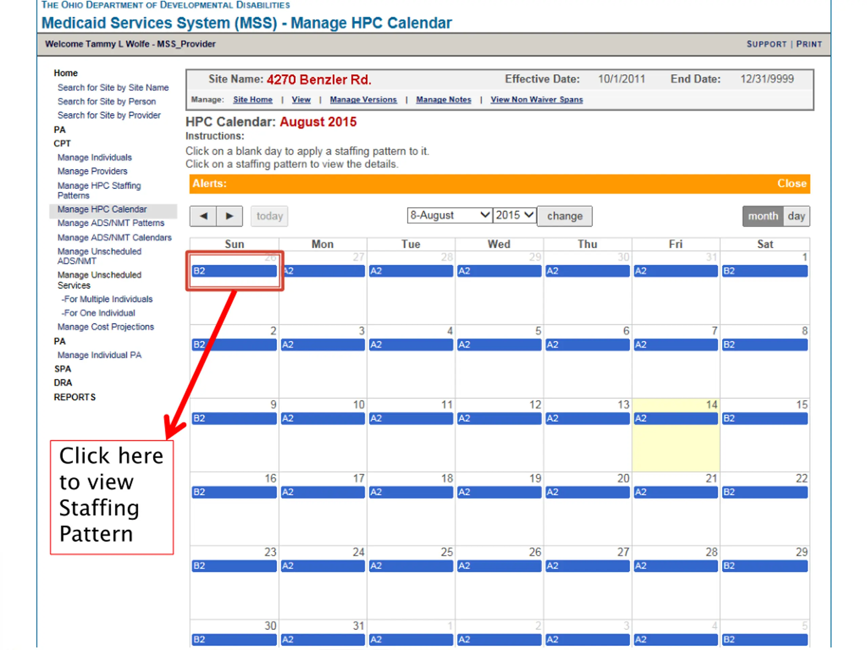Open For One Individual option

(x=98, y=313)
